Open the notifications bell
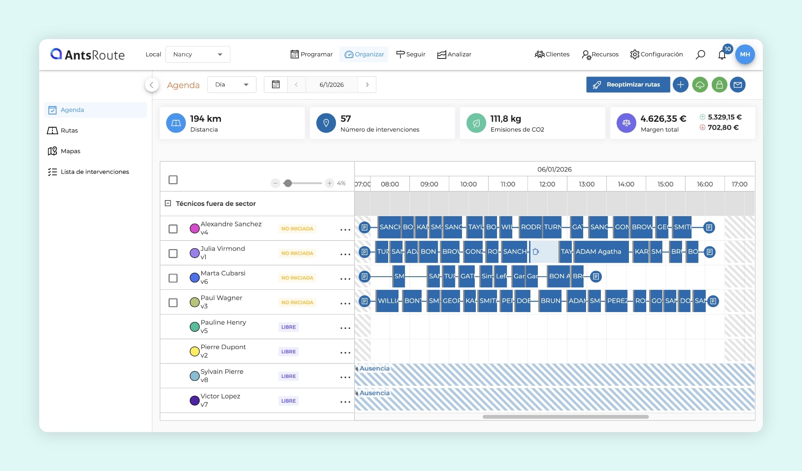The width and height of the screenshot is (802, 471). click(x=722, y=55)
